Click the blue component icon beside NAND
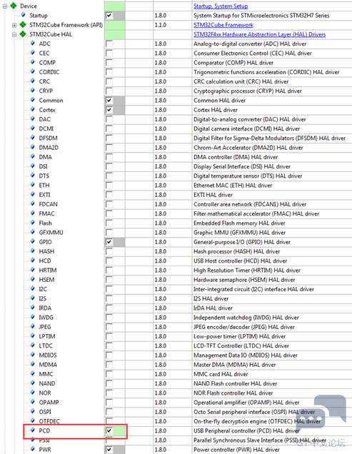Screen dimensions: 352x454 [x=32, y=383]
